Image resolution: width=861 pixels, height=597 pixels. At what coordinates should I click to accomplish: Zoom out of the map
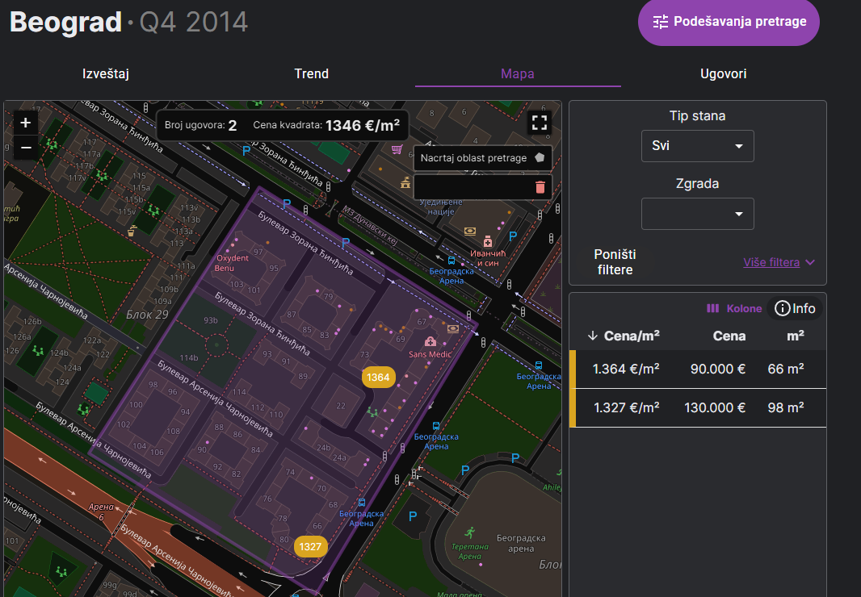pos(26,148)
